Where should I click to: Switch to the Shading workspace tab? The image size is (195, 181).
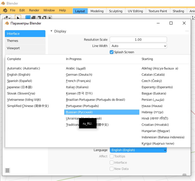pyautogui.click(x=178, y=11)
